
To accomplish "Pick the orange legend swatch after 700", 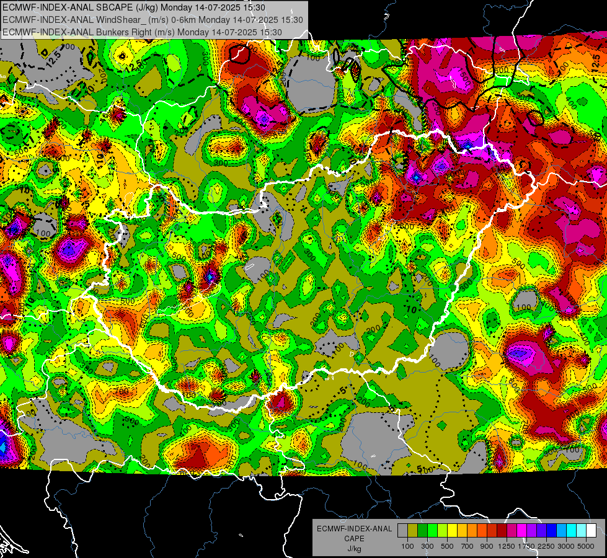I will click(472, 531).
